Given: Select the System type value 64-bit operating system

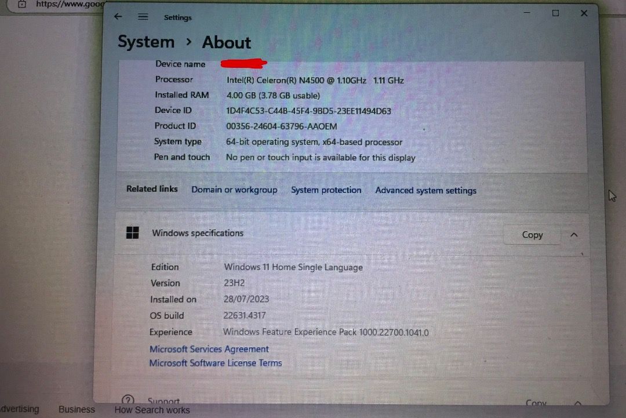Looking at the screenshot, I should pyautogui.click(x=314, y=141).
